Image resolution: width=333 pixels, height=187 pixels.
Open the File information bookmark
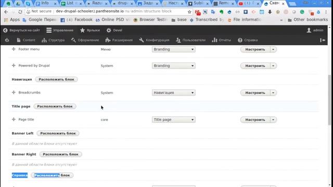[x=244, y=20]
